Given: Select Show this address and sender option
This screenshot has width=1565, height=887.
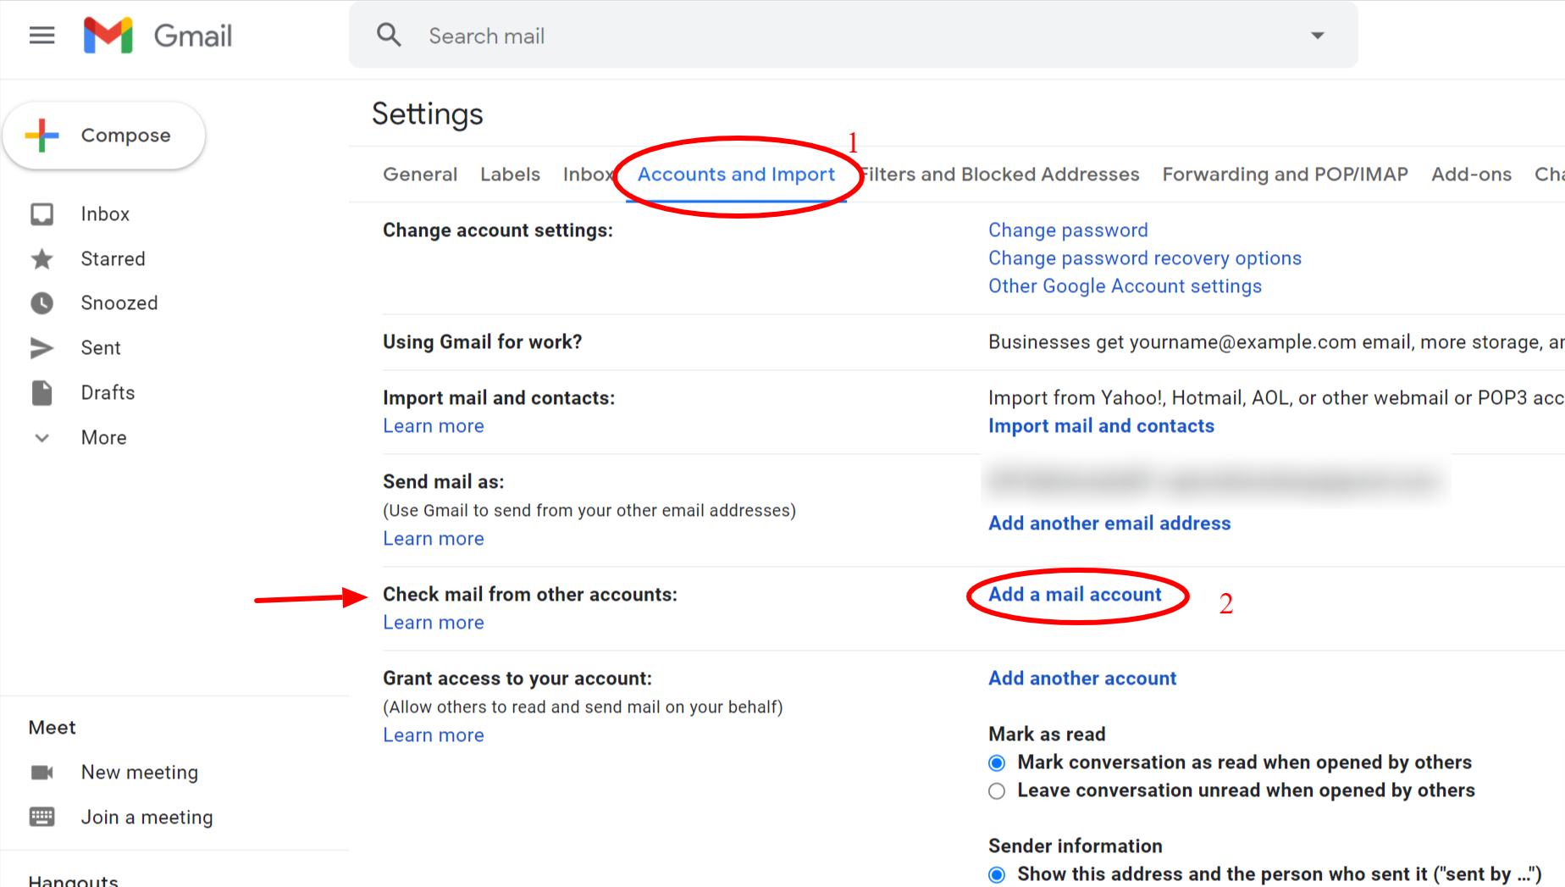Looking at the screenshot, I should pos(997,873).
